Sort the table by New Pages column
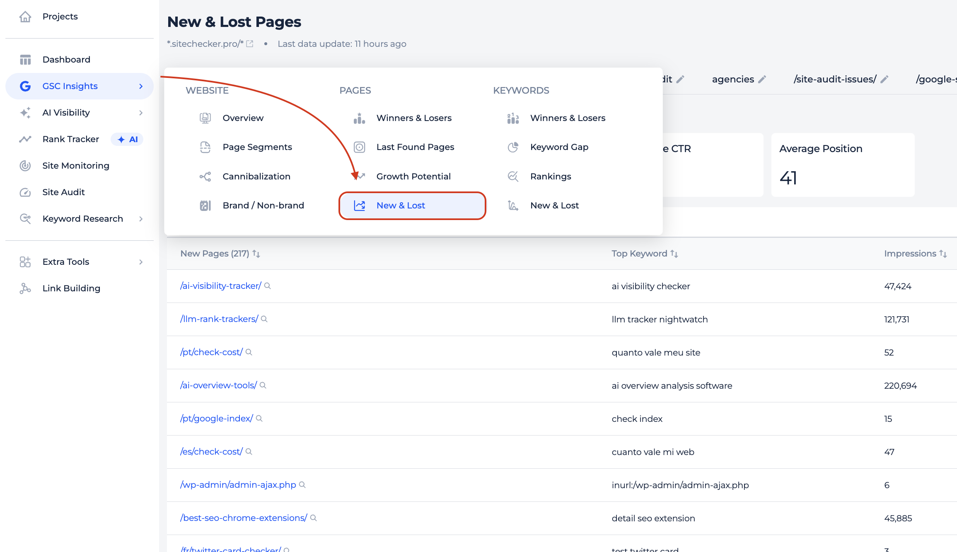 [x=256, y=254]
